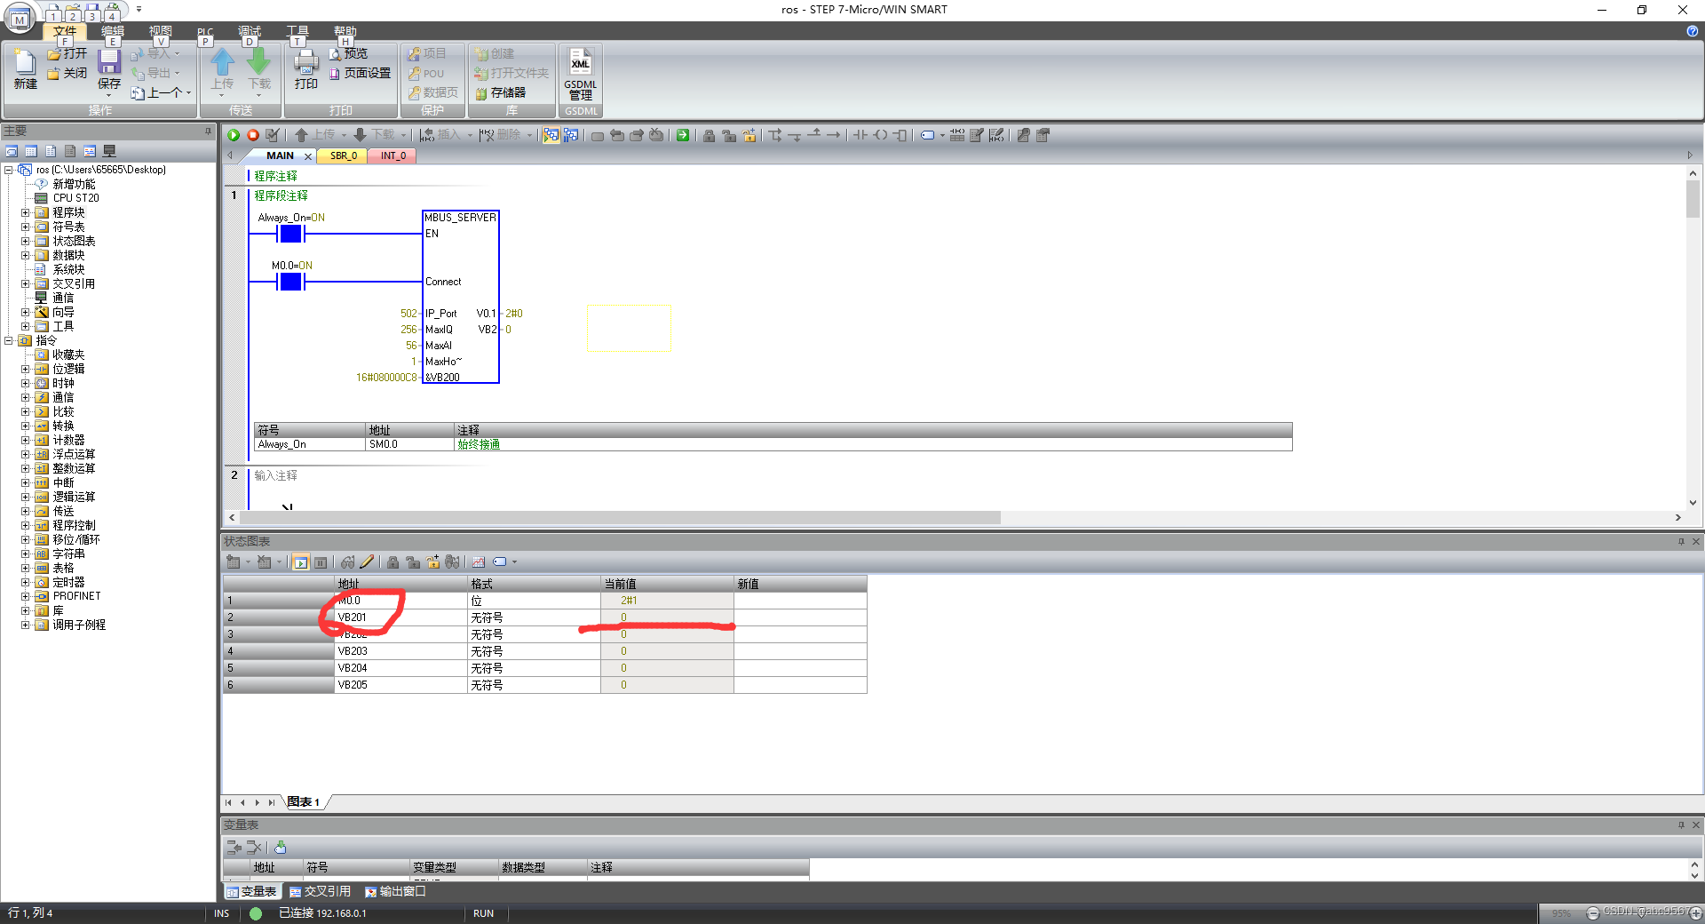Click the pause chart icon in status chart

(321, 562)
